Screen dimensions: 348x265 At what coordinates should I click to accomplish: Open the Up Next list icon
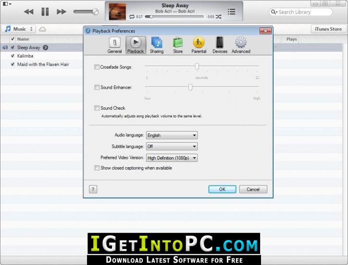231,12
